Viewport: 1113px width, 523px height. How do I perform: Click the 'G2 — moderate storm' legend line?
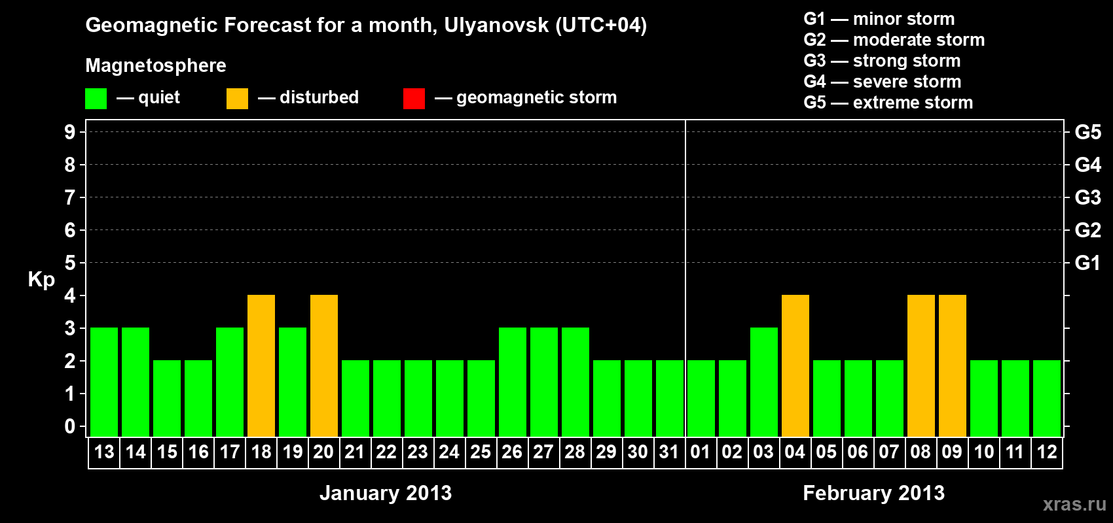[x=894, y=40]
